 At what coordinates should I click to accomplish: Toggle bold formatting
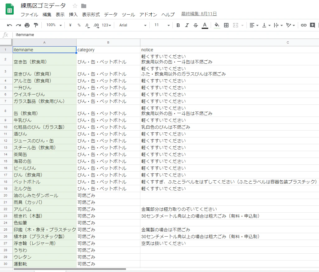tap(178, 25)
